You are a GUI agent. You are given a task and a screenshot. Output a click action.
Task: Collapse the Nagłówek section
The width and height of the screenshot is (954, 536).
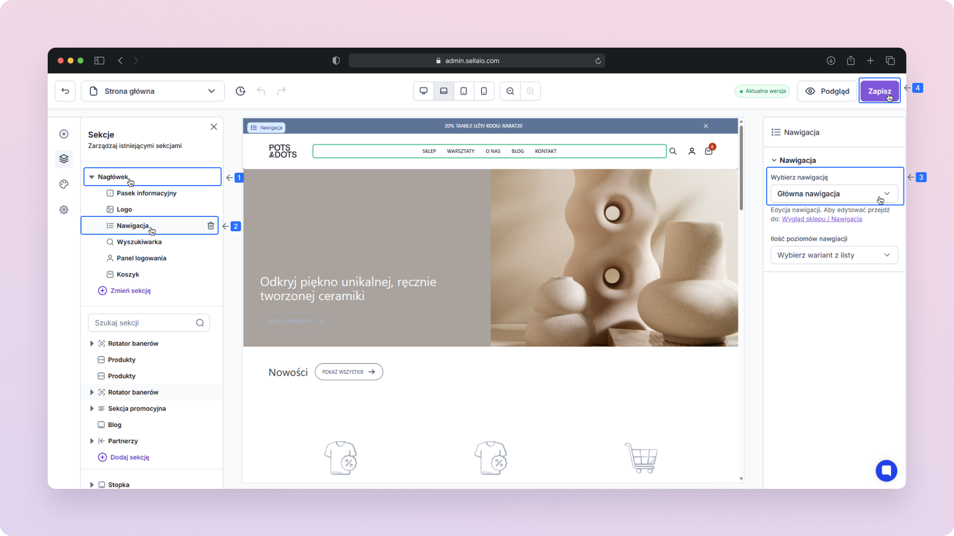pos(92,177)
